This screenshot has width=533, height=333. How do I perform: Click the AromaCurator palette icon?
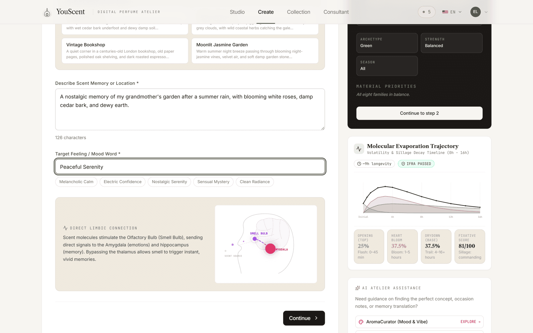[x=361, y=322]
